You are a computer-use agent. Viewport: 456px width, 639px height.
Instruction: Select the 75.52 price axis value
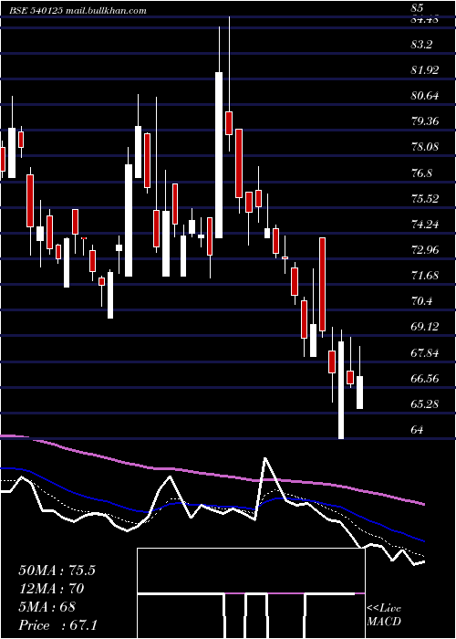tap(426, 199)
